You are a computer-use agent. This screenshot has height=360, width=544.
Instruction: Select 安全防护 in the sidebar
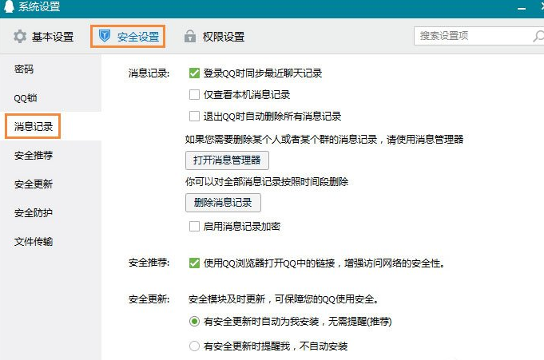(x=34, y=212)
